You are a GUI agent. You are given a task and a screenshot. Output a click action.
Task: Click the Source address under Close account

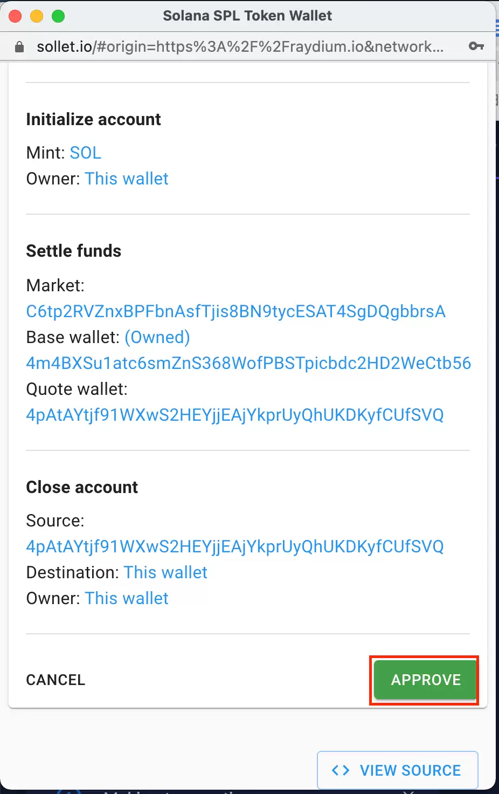(x=234, y=546)
